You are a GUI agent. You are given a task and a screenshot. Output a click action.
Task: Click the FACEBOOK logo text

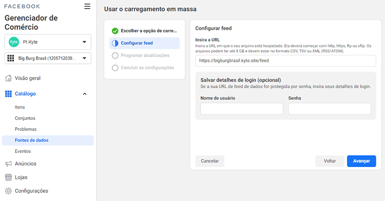click(x=22, y=6)
